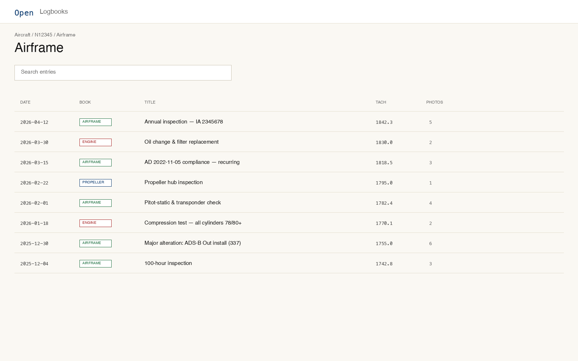This screenshot has width=578, height=361.
Task: Go to Aircraft in the breadcrumb
Action: [x=22, y=35]
